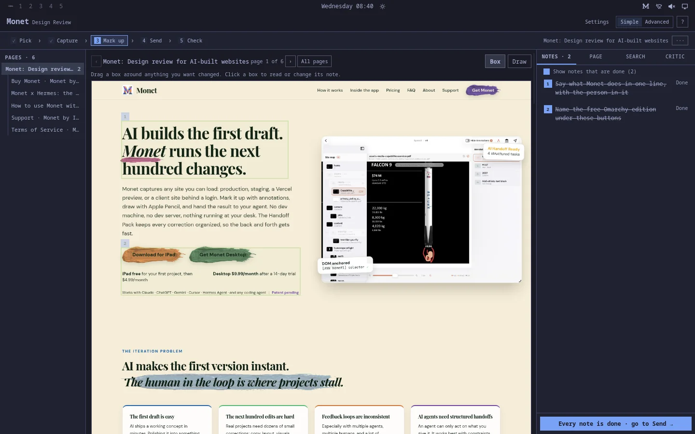The height and width of the screenshot is (434, 695).
Task: Toggle Show notes that are done checkbox
Action: point(546,71)
